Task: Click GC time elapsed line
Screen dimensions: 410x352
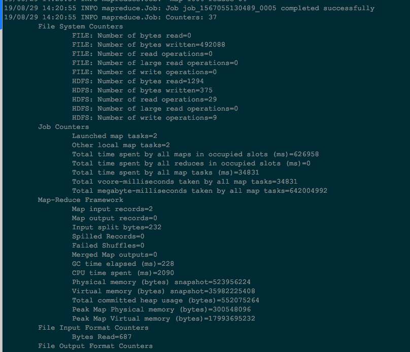Action: click(123, 264)
